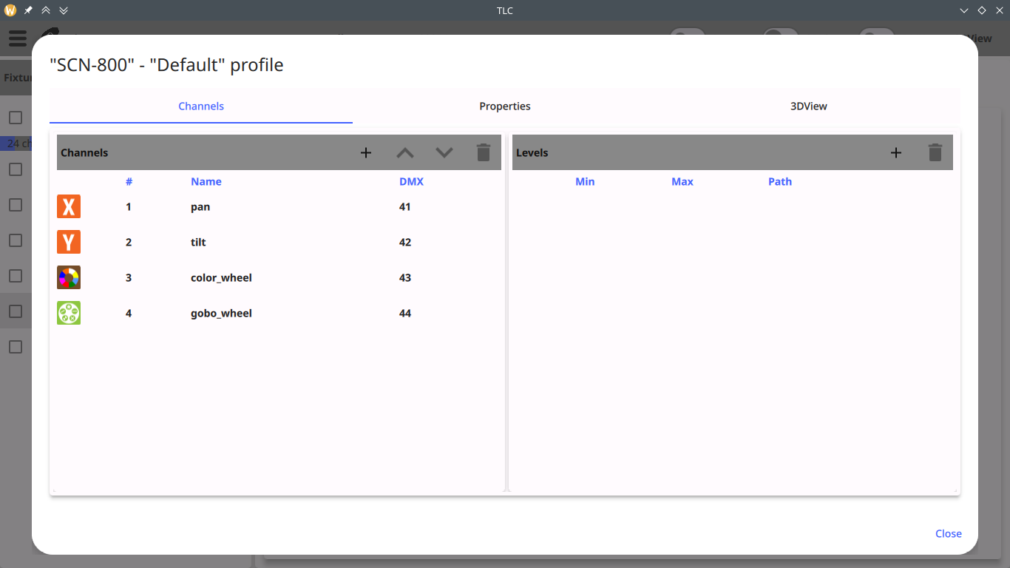Screen dimensions: 1010x568
Task: Click the gobo_wheel channel icon
Action: [69, 313]
